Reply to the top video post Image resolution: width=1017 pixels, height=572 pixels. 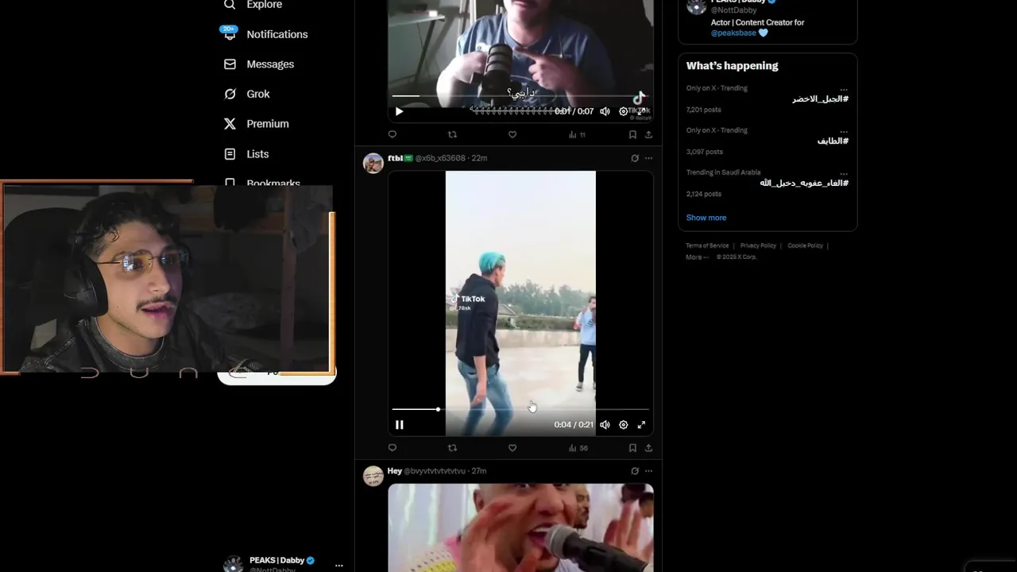click(392, 135)
